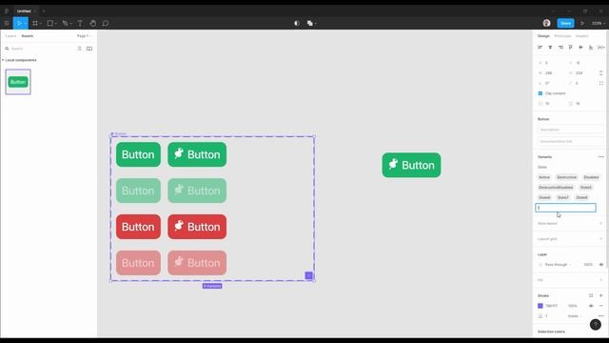Collapse the Local components section
This screenshot has width=609, height=343.
coord(3,60)
